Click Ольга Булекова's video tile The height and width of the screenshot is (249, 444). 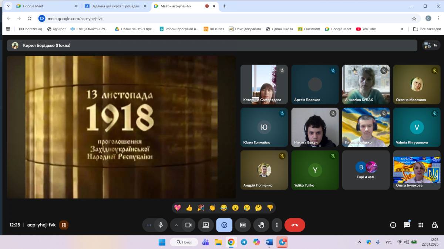[x=417, y=170]
